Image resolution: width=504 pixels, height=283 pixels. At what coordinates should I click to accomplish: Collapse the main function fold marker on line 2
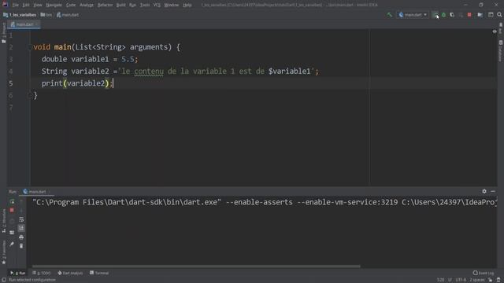pyautogui.click(x=30, y=47)
